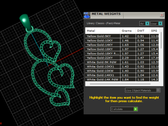168x126 pixels.
Task: Click grams value 1.42 for 9KY
Action: coord(125,36)
